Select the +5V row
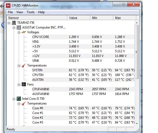158x133 pixels. (83, 51)
